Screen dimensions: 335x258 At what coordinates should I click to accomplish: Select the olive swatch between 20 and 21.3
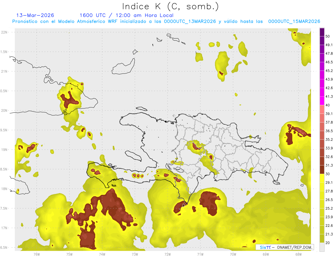click(x=322, y=239)
